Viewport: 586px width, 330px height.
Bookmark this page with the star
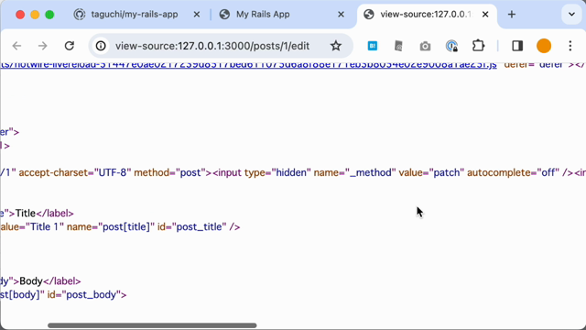(x=336, y=46)
